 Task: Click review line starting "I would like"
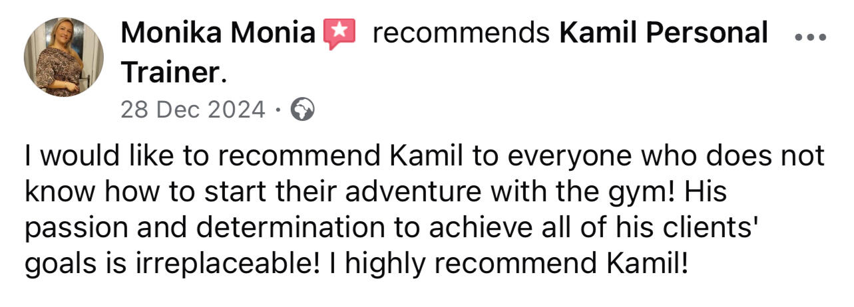[424, 157]
